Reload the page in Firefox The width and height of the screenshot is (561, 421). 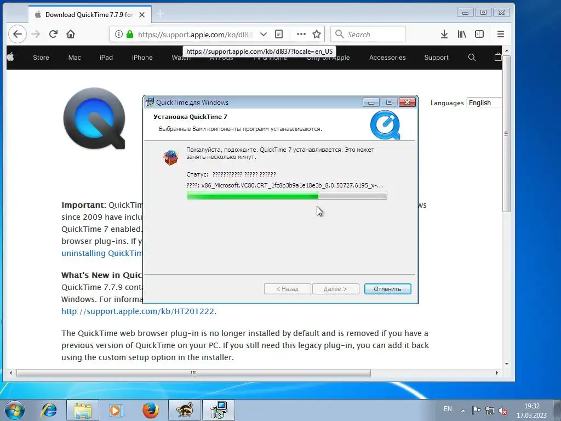[53, 34]
